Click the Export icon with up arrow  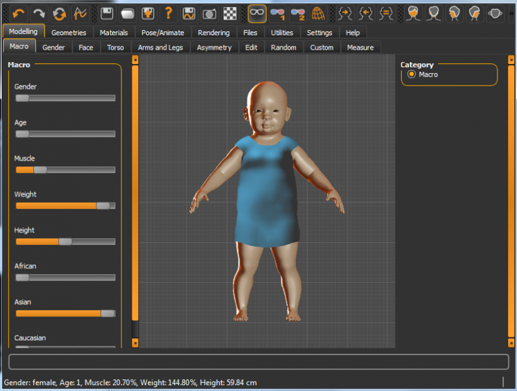click(x=148, y=12)
